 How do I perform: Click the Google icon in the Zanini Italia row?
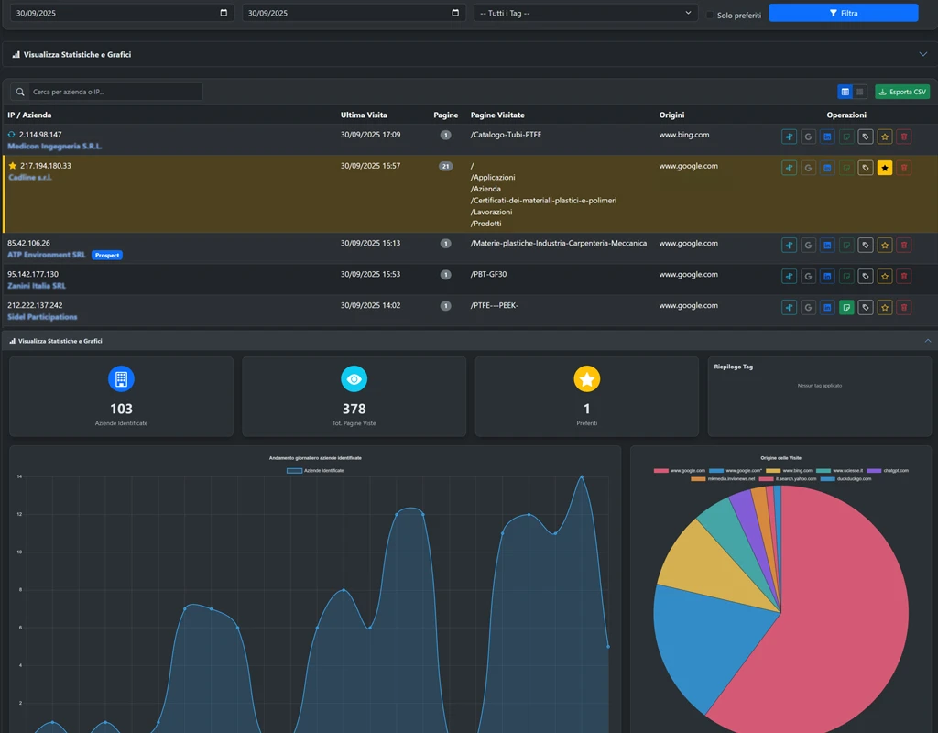click(808, 277)
